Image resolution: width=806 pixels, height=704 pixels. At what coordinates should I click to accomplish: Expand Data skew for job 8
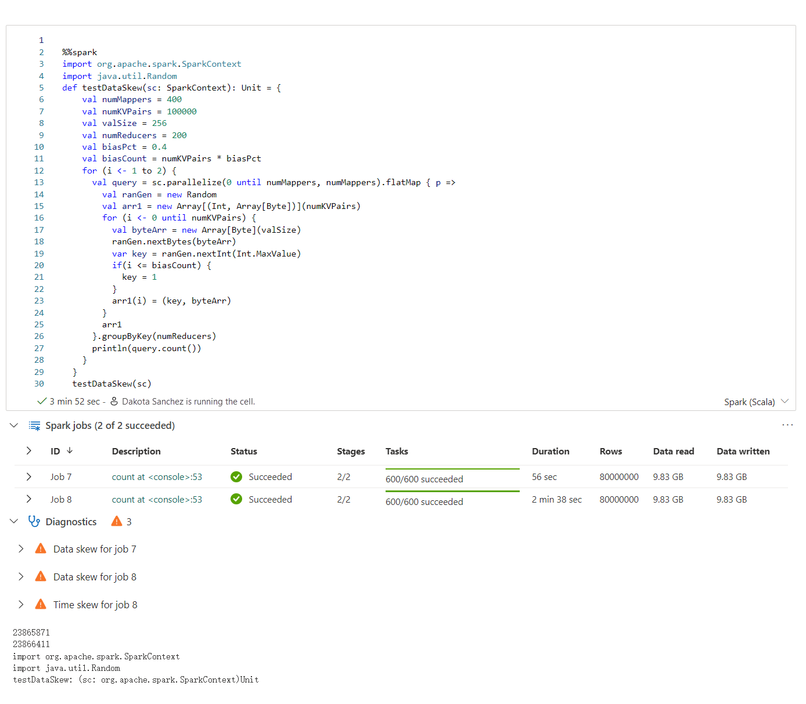point(21,576)
